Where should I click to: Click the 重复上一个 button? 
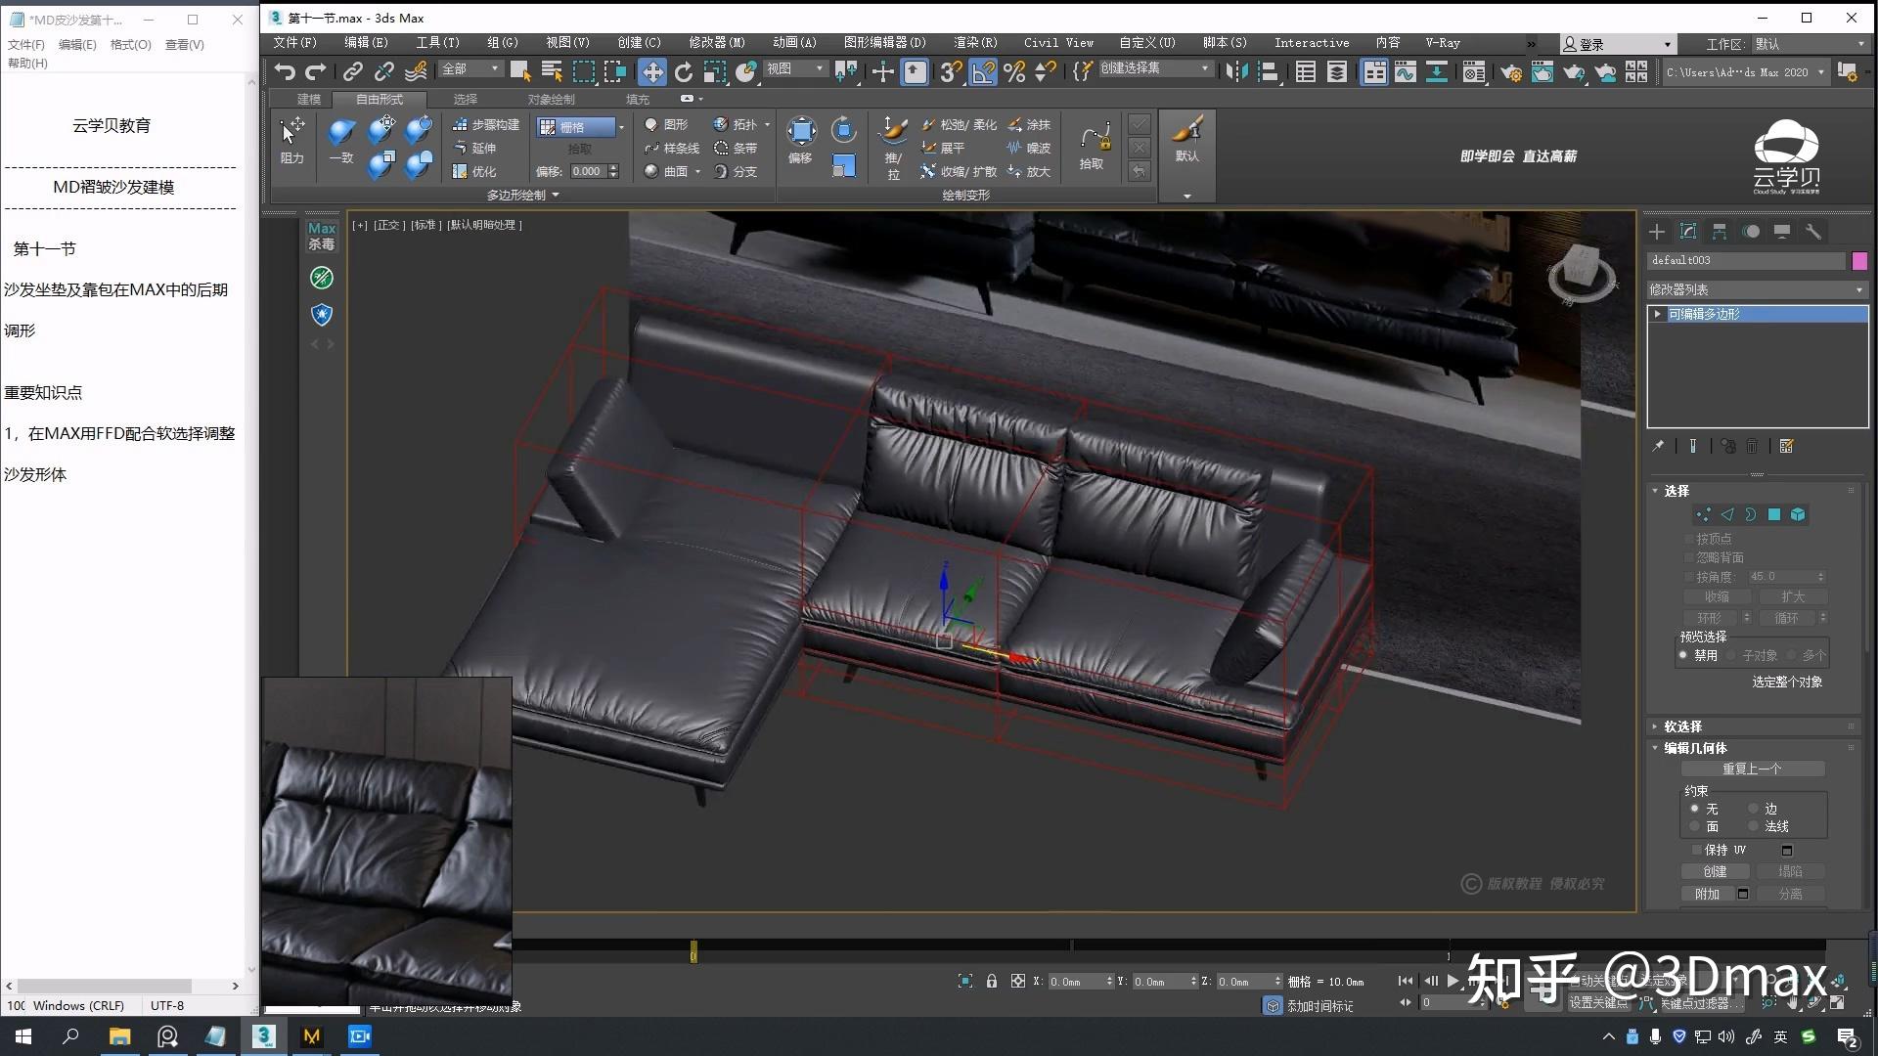(x=1753, y=769)
